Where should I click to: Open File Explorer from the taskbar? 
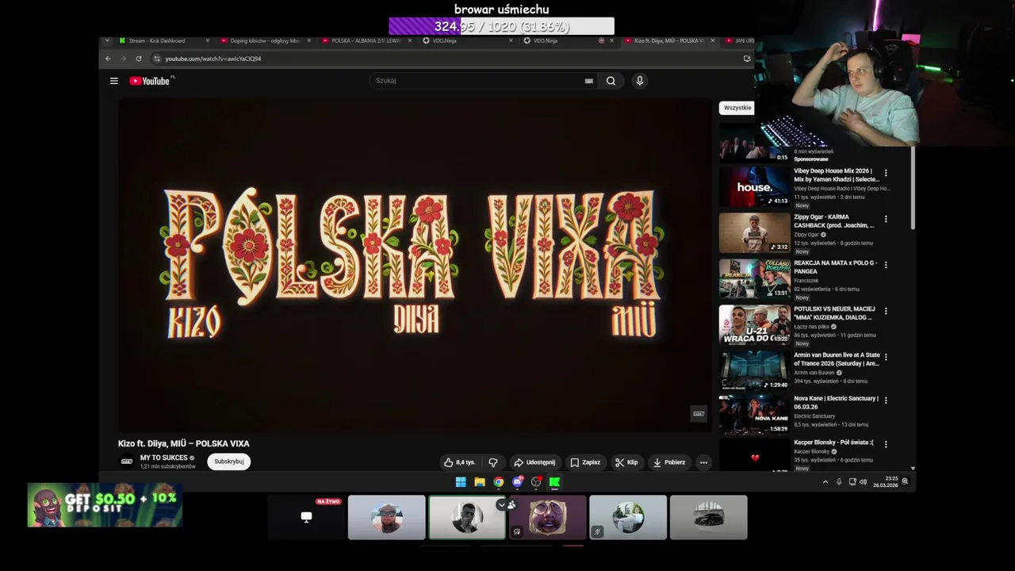[x=480, y=482]
